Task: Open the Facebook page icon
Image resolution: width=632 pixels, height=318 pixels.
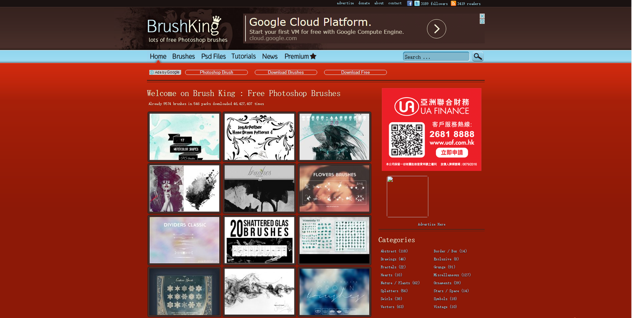Action: [x=409, y=3]
